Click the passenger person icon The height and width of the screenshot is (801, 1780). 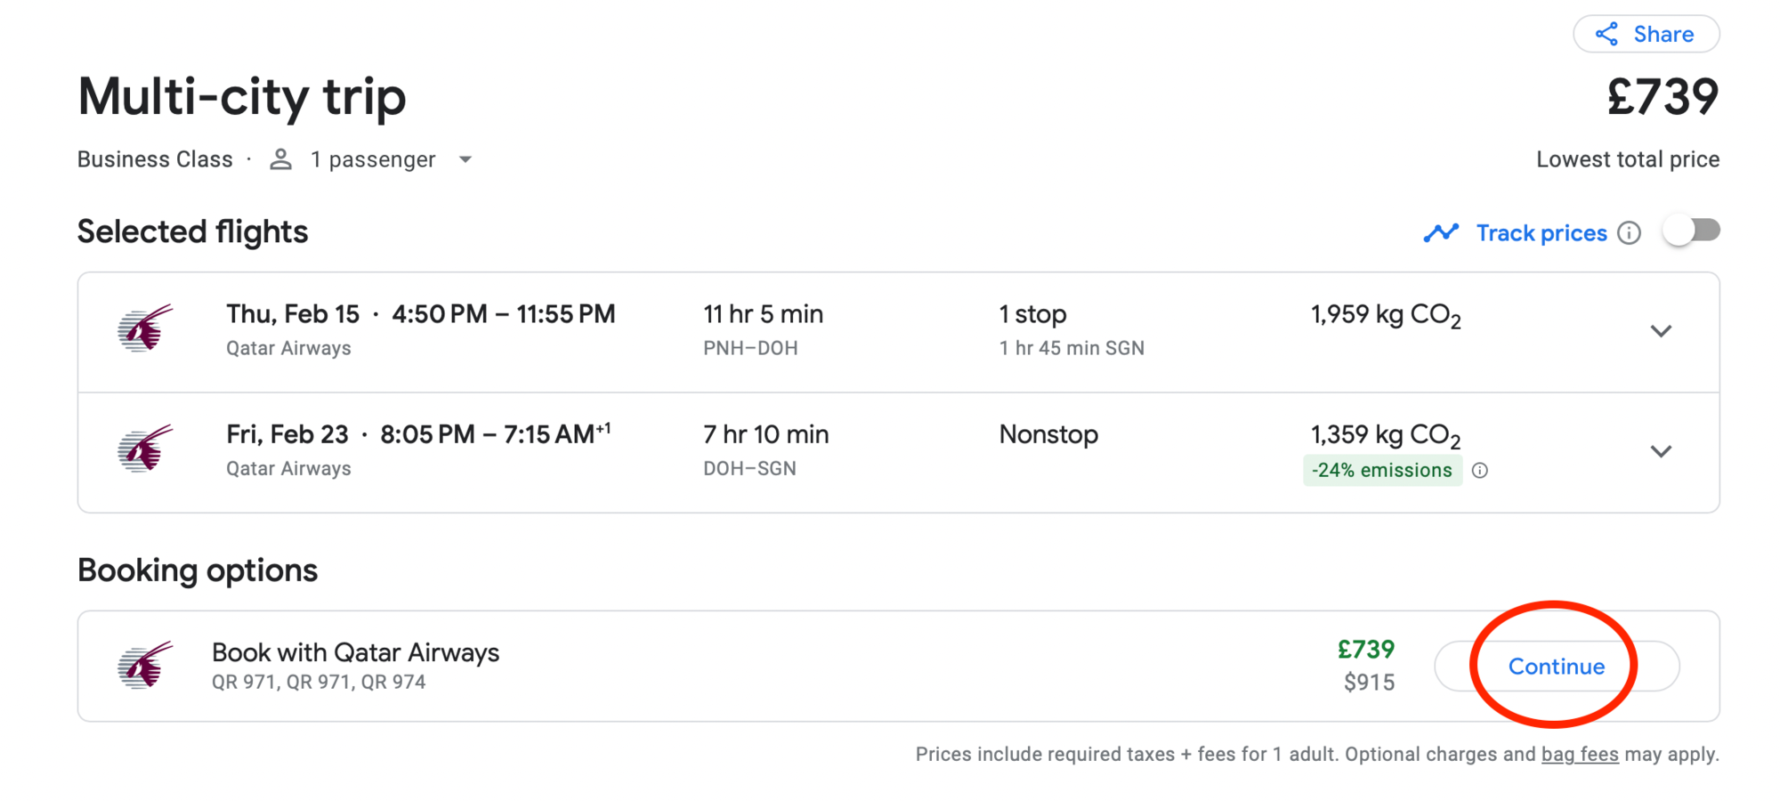coord(281,159)
